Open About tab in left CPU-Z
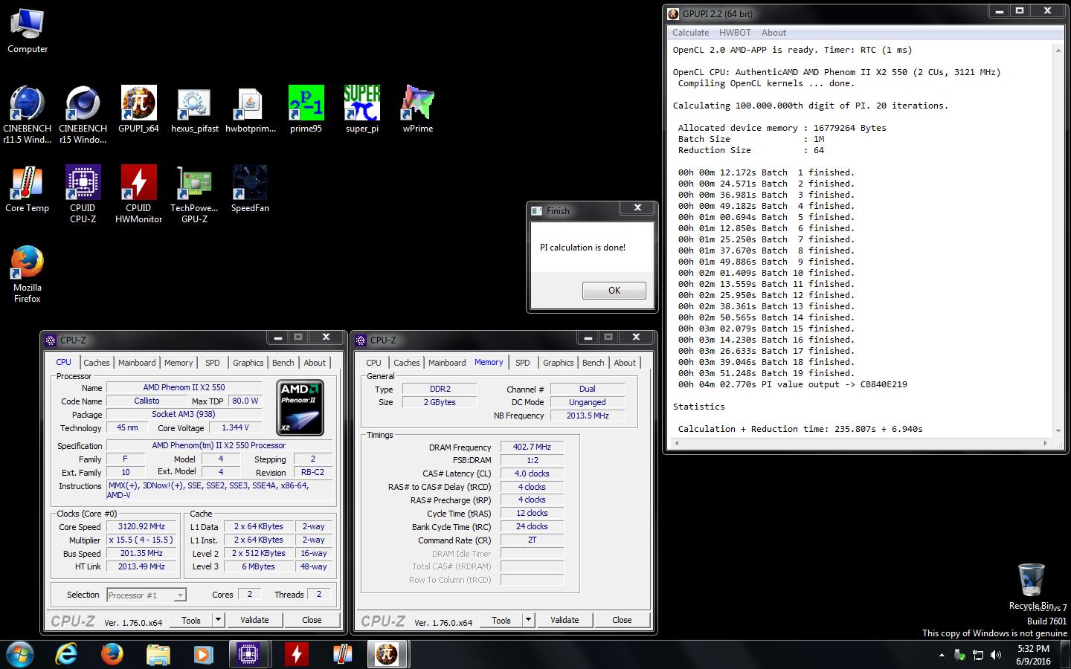This screenshot has height=669, width=1071. (315, 363)
